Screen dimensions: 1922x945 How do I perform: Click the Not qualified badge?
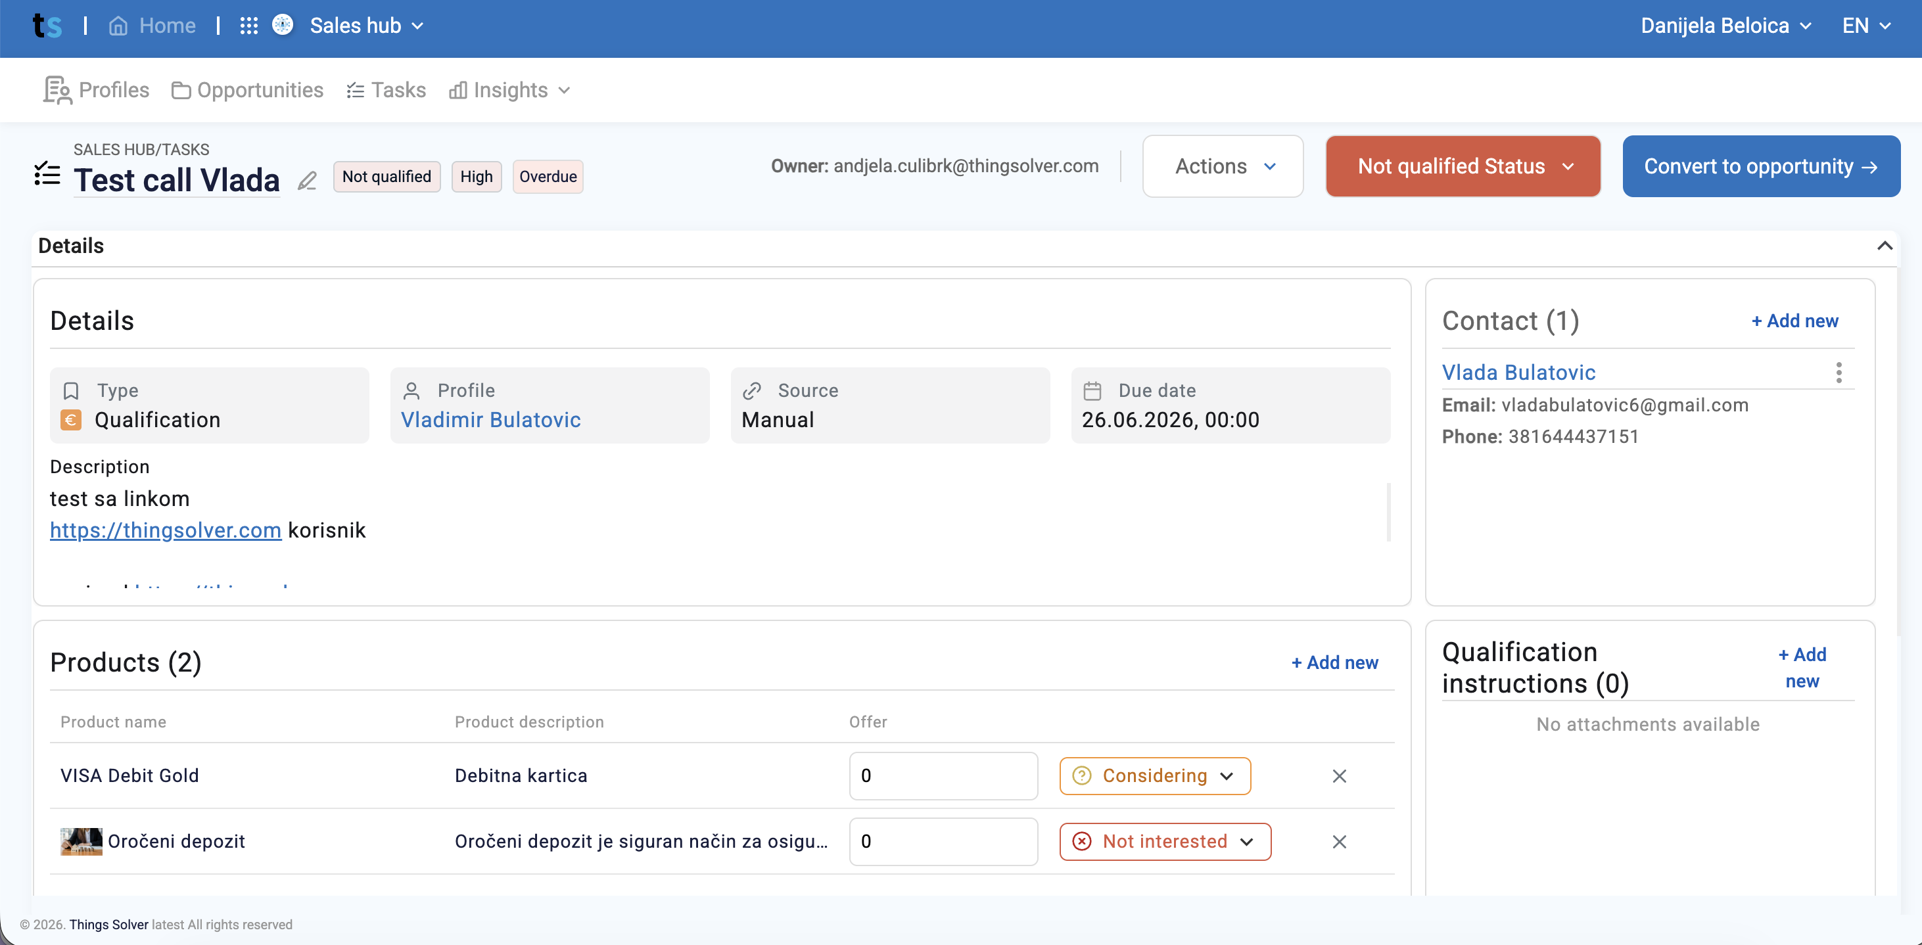coord(387,177)
